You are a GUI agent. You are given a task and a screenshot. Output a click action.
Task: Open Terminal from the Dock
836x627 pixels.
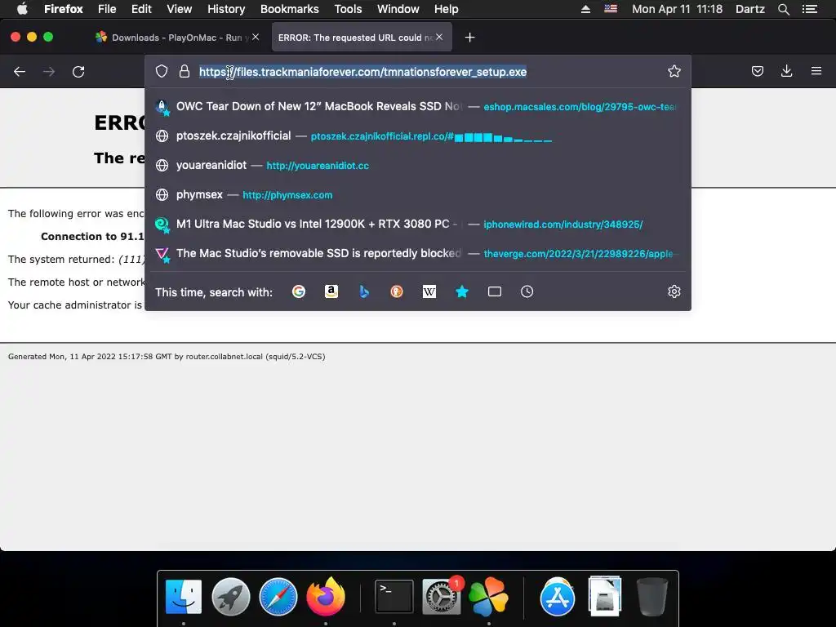[394, 597]
